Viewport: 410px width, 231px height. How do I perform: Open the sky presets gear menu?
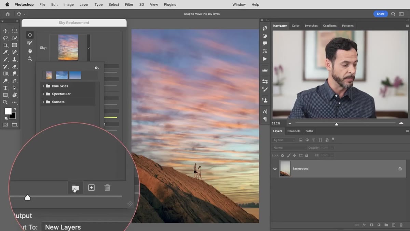click(96, 68)
